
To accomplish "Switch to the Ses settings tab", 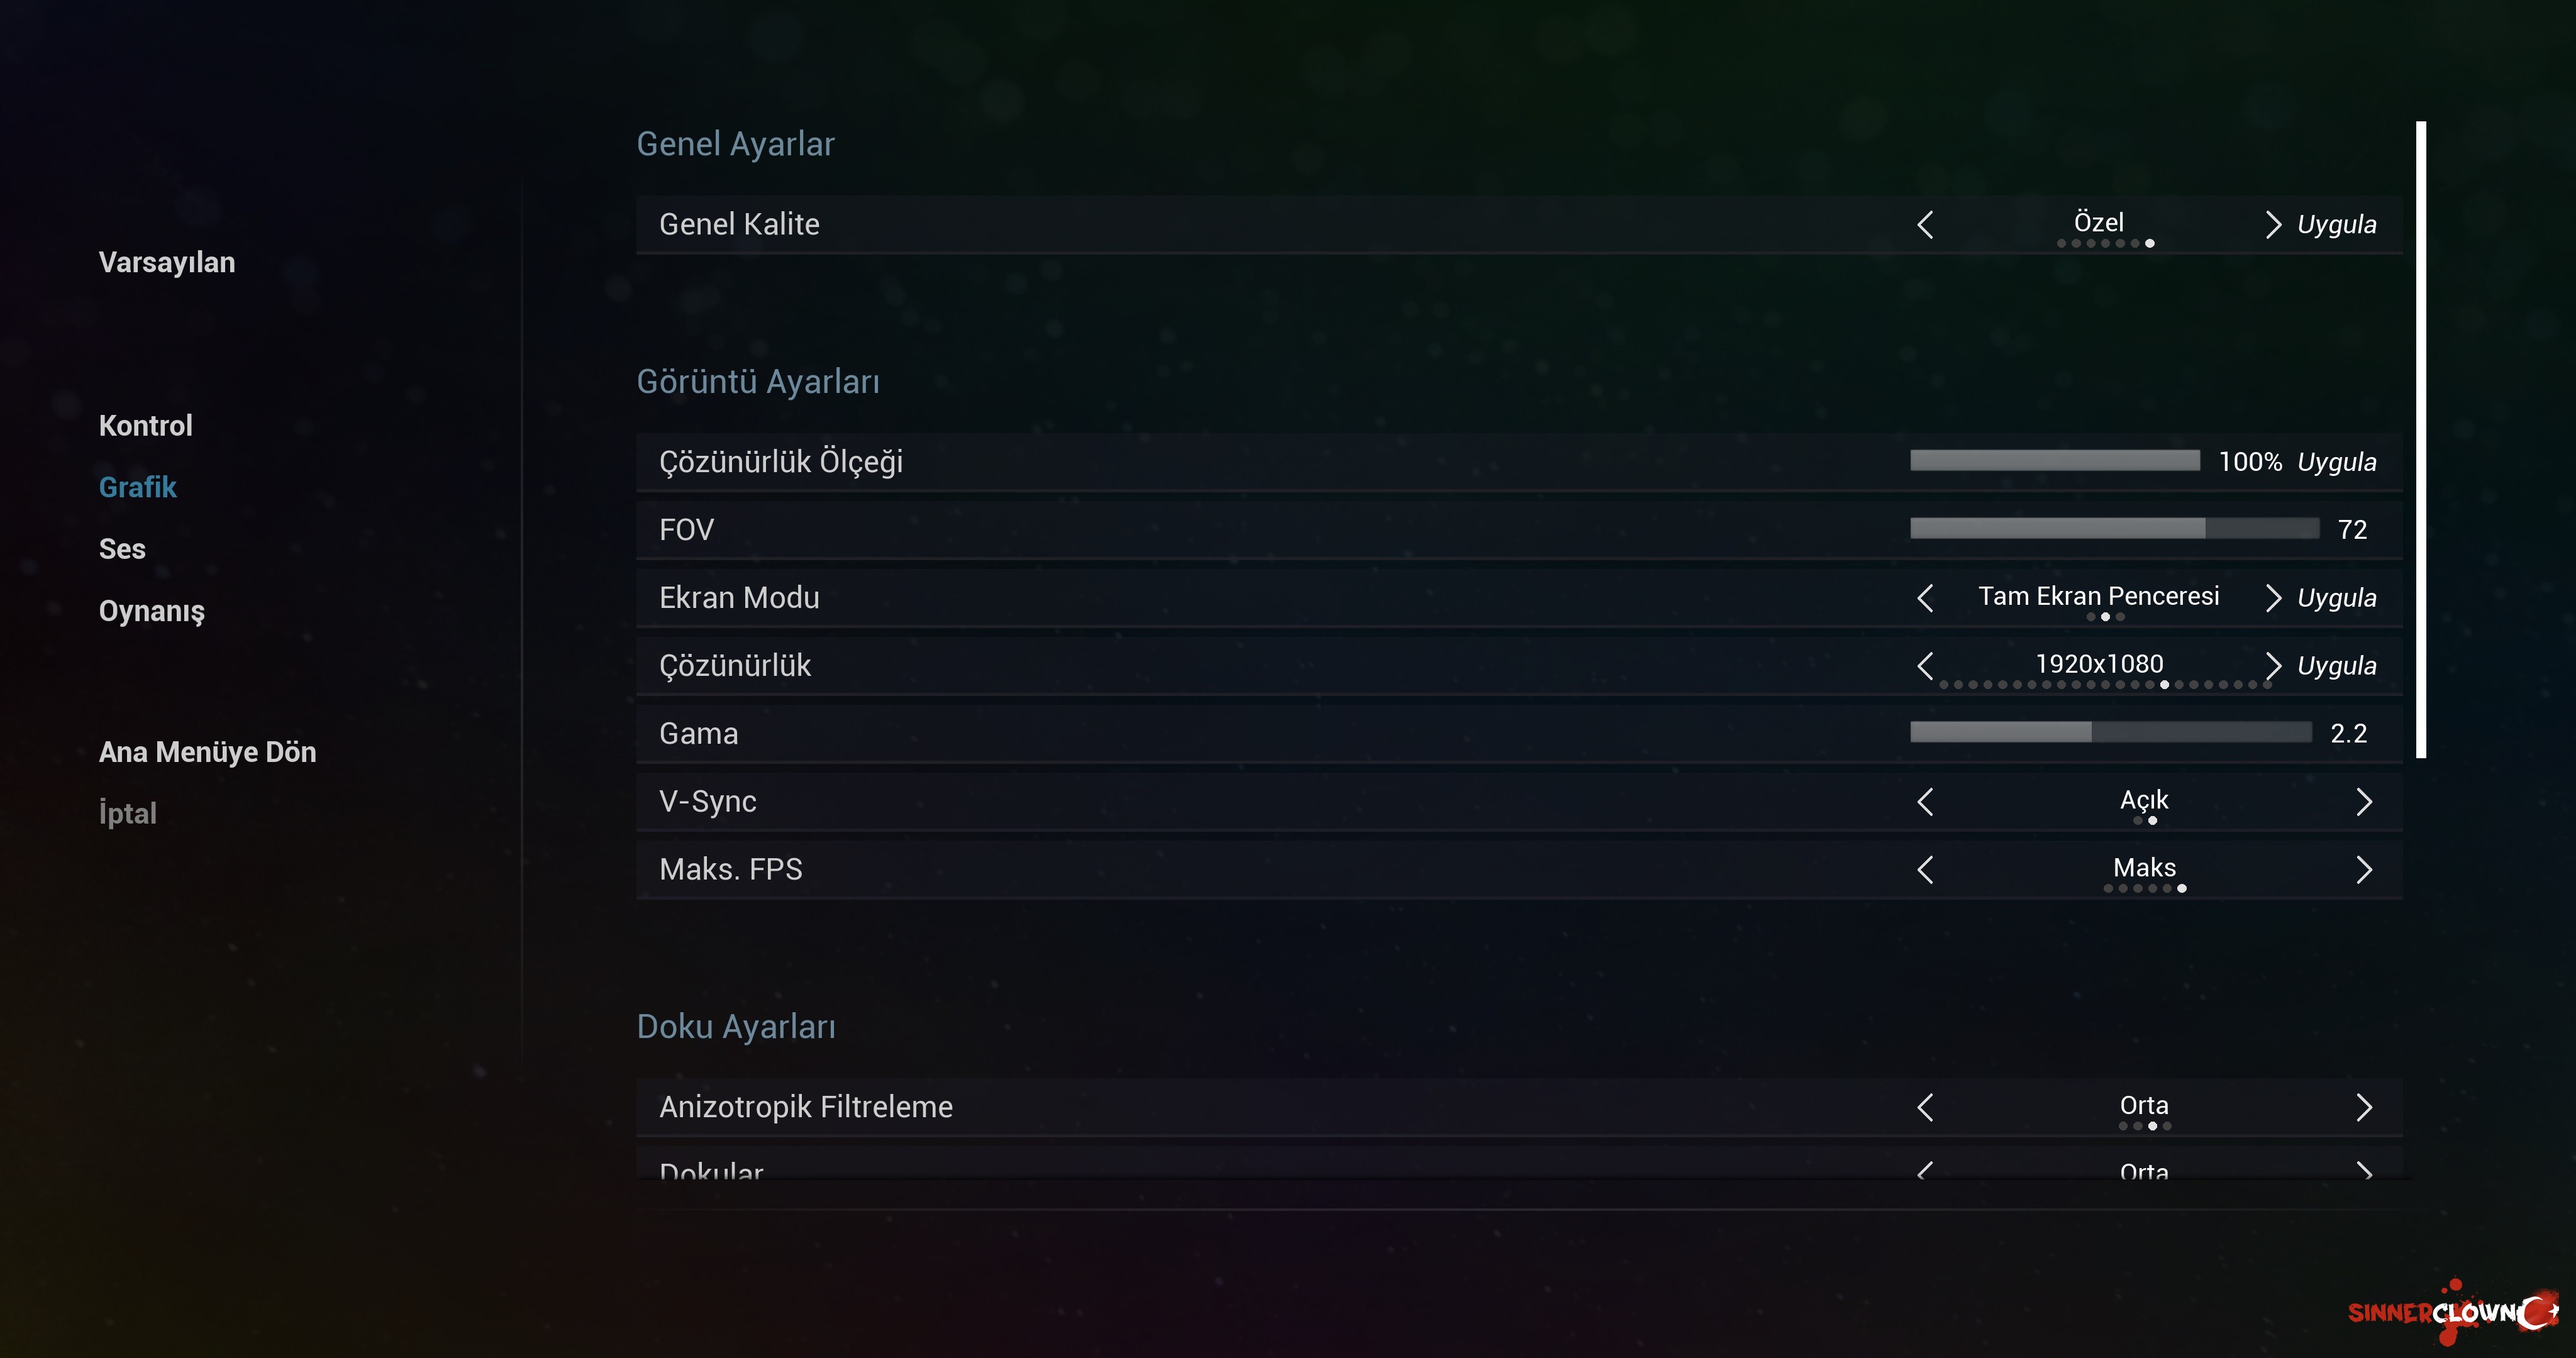I will click(122, 549).
